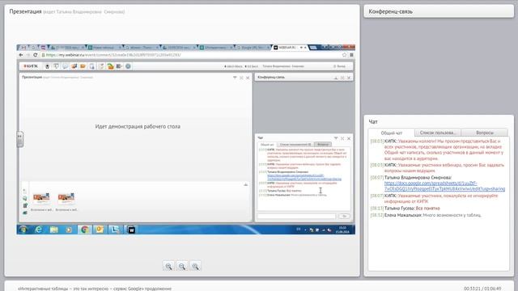This screenshot has height=291, width=518.
Task: Click magnifier icon left of slide thumbnails
Action: click(25, 198)
